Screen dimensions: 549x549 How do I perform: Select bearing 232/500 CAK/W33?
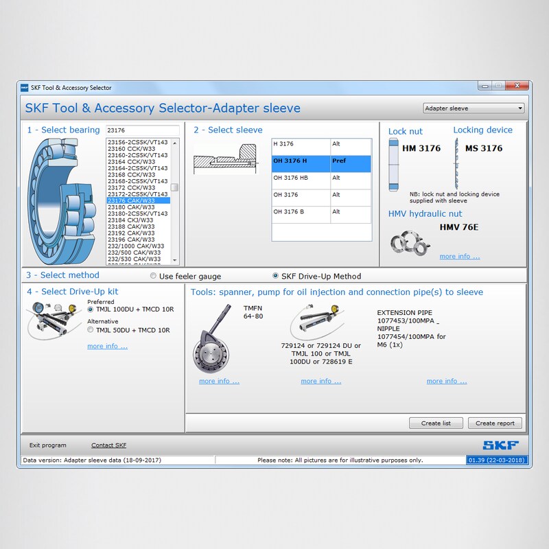pos(138,253)
